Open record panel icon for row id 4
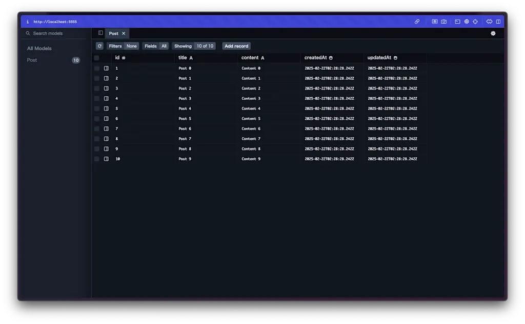 tap(106, 98)
